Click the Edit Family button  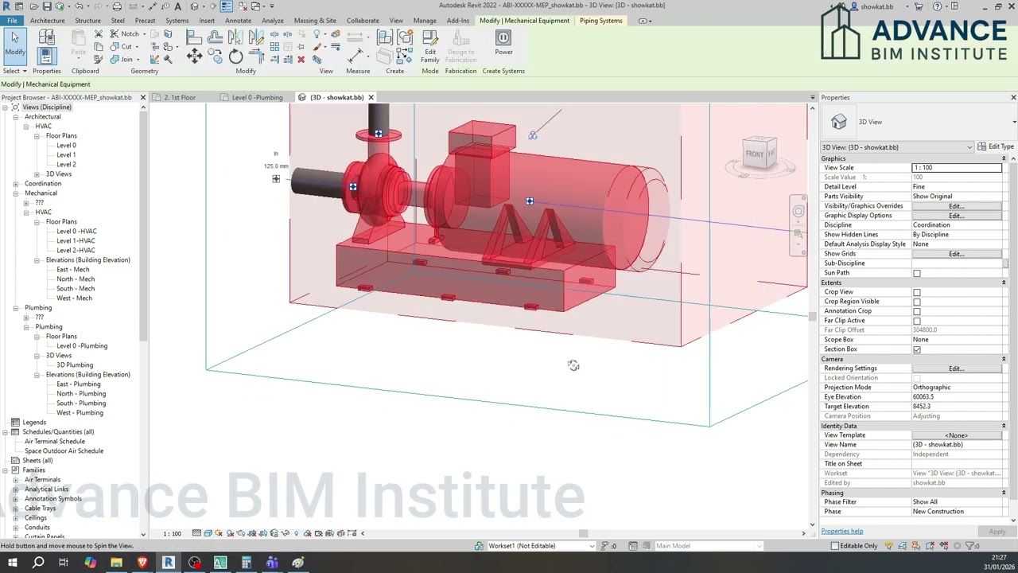[x=430, y=47]
